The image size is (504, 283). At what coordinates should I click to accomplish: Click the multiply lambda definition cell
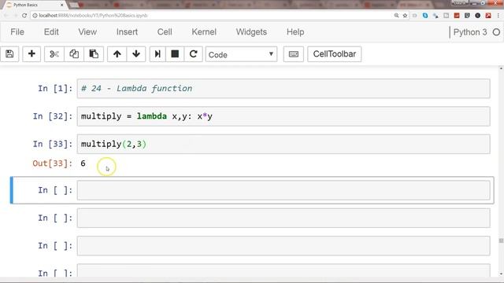pos(283,116)
